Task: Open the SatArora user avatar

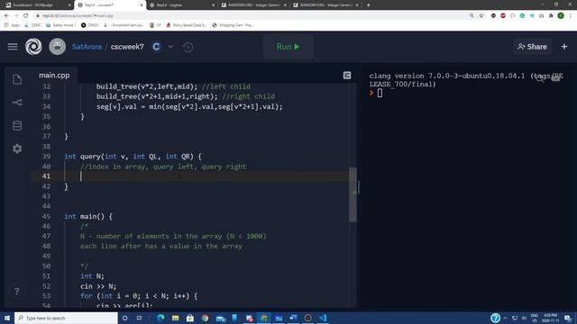Action: [57, 47]
